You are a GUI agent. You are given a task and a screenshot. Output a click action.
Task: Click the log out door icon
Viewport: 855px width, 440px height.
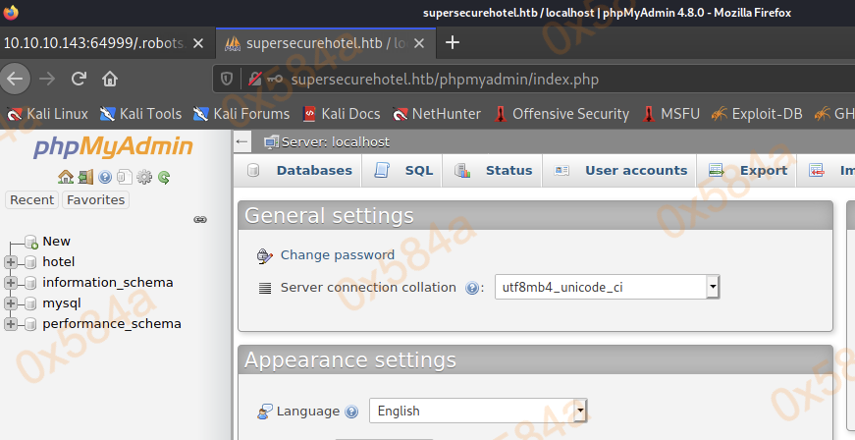pyautogui.click(x=85, y=178)
